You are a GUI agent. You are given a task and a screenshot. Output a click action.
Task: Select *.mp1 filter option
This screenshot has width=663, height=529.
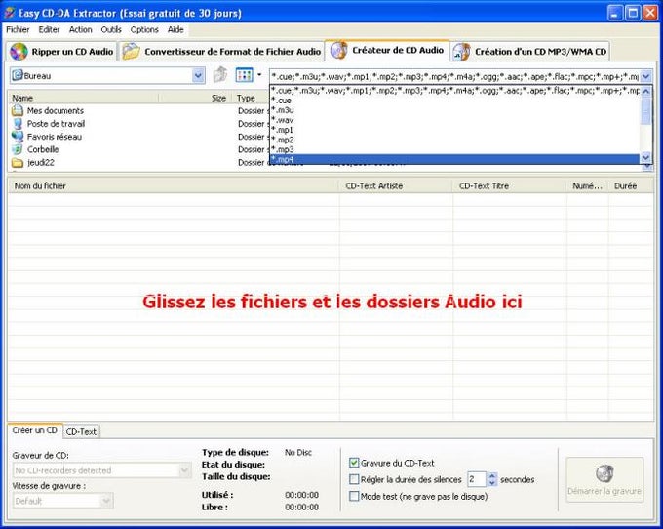(455, 130)
